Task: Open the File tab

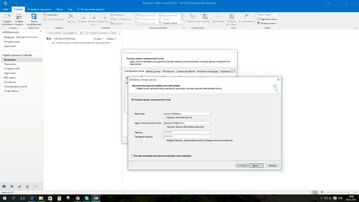Action: coord(6,10)
